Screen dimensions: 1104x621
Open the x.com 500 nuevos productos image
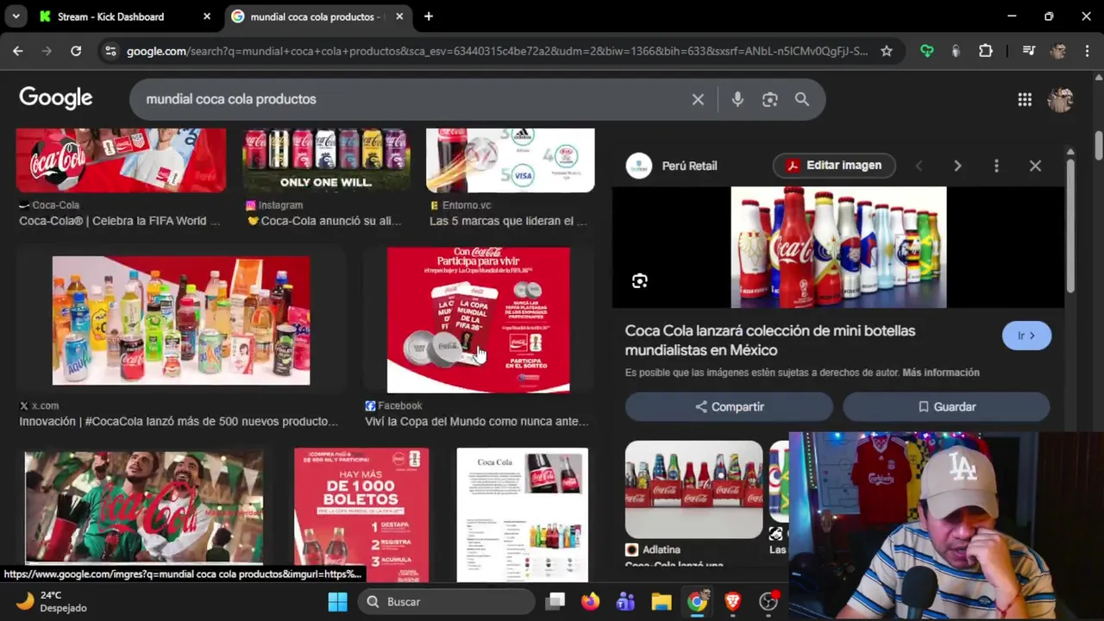[x=181, y=320]
